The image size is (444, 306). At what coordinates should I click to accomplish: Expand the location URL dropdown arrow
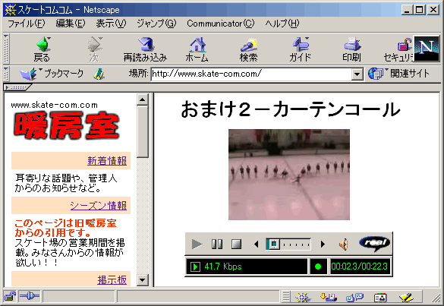pos(357,74)
